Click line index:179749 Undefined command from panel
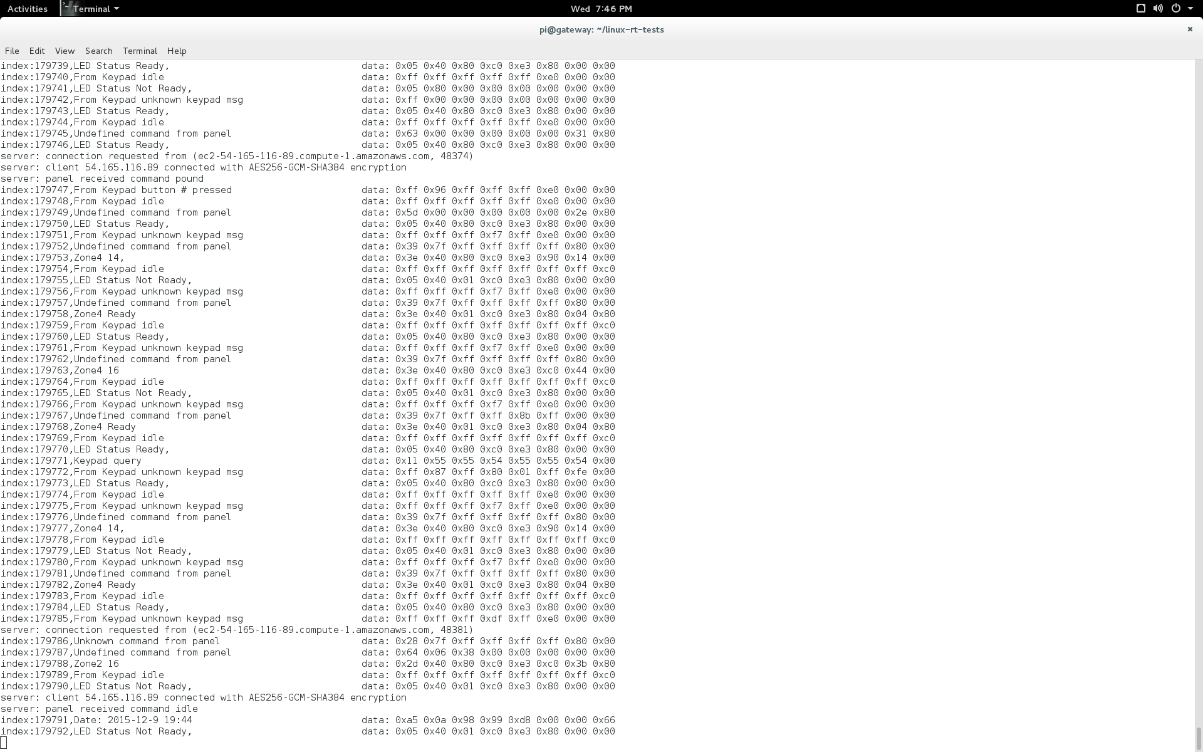This screenshot has height=752, width=1203. click(308, 212)
